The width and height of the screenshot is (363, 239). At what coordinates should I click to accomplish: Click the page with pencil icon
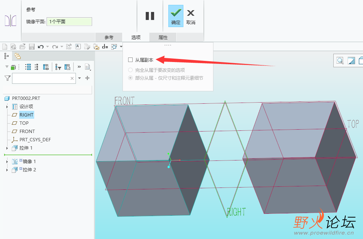pyautogui.click(x=87, y=47)
